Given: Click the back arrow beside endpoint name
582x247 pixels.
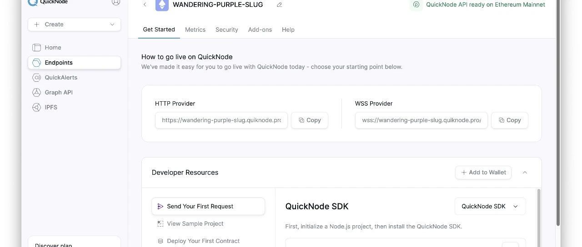Looking at the screenshot, I should pos(145,5).
